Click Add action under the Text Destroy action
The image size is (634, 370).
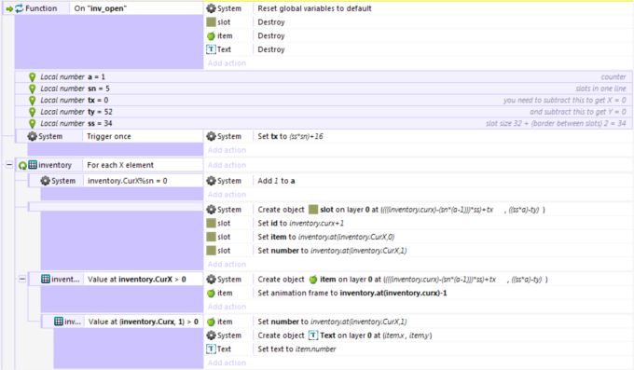pos(227,63)
